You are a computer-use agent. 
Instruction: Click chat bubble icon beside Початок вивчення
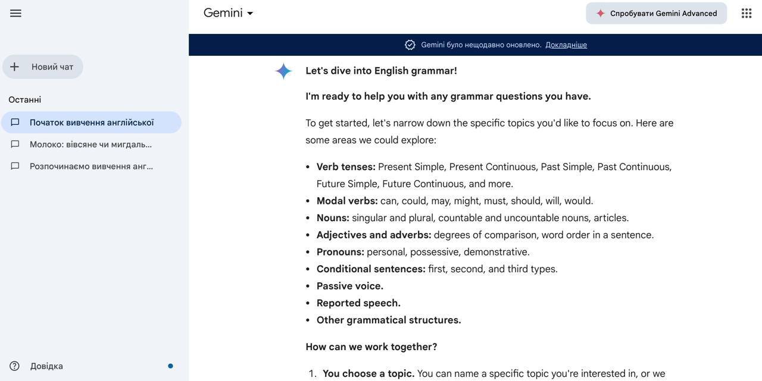pyautogui.click(x=15, y=122)
